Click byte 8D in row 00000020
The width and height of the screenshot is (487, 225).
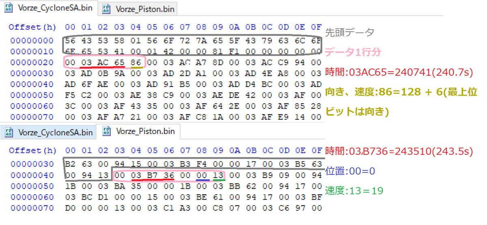click(x=218, y=62)
